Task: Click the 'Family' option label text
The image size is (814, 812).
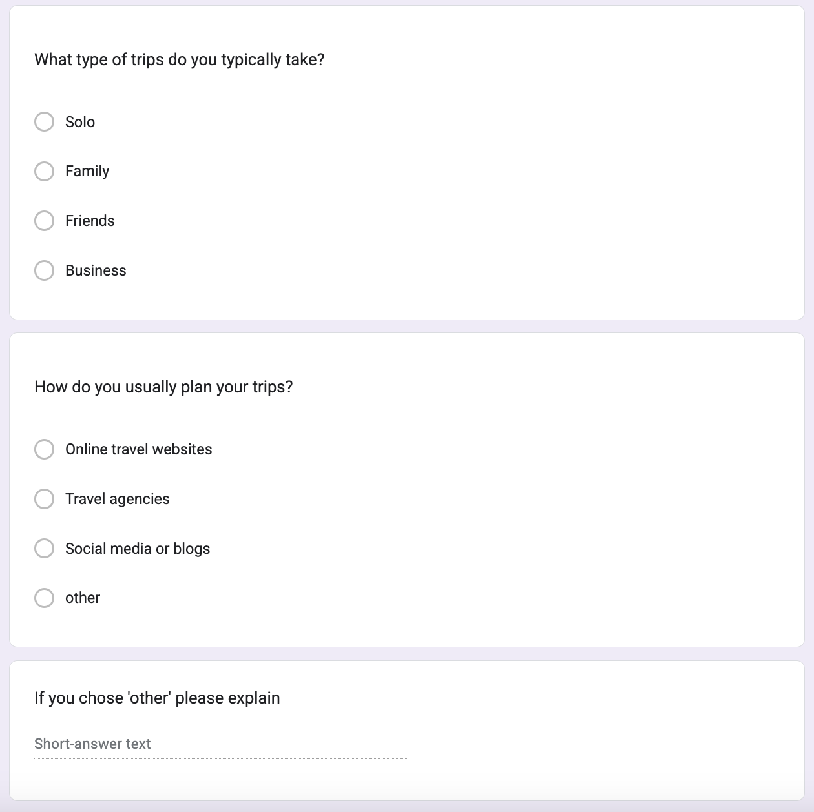Action: 87,171
